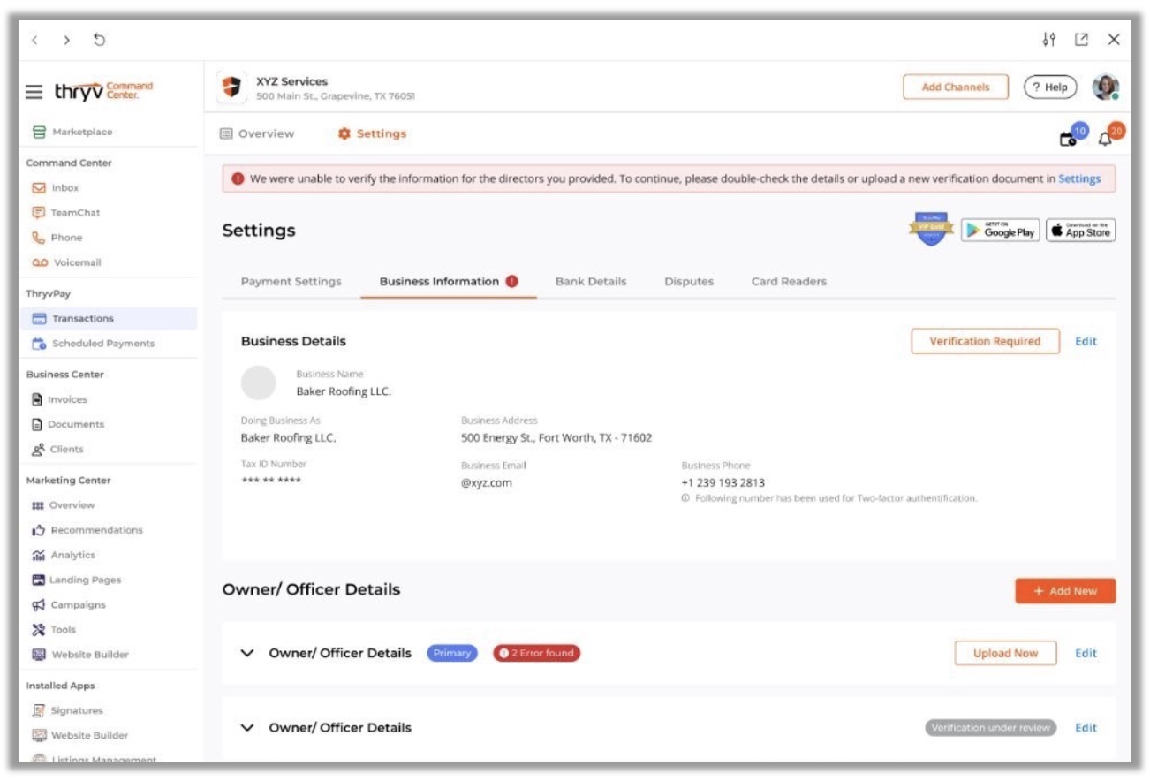Open Download on the App Store badge
The width and height of the screenshot is (1150, 781).
1081,230
